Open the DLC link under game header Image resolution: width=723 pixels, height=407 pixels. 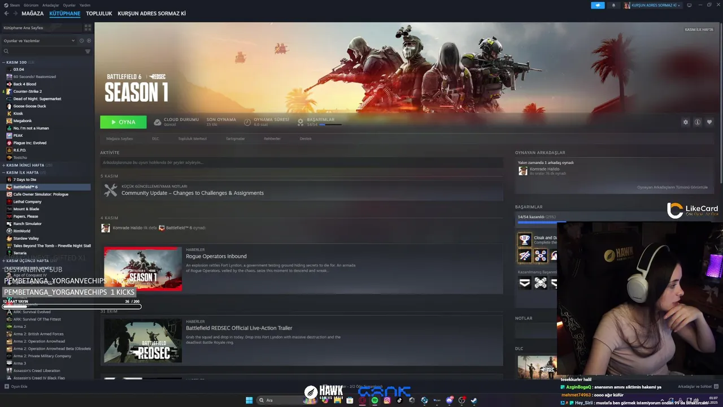155,138
